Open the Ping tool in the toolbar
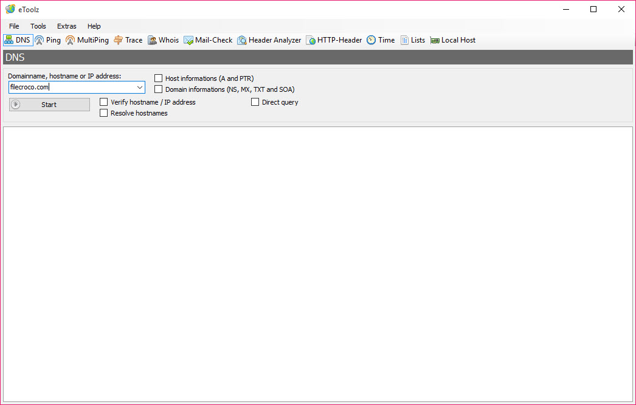Viewport: 636px width, 405px height. point(48,40)
